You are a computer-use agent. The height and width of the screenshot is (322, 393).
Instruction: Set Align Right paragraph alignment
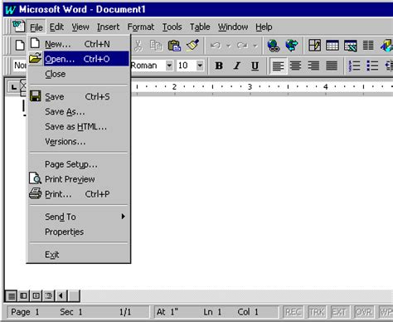point(313,66)
